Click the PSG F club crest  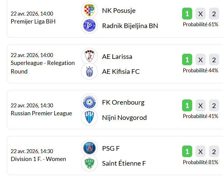pyautogui.click(x=90, y=148)
